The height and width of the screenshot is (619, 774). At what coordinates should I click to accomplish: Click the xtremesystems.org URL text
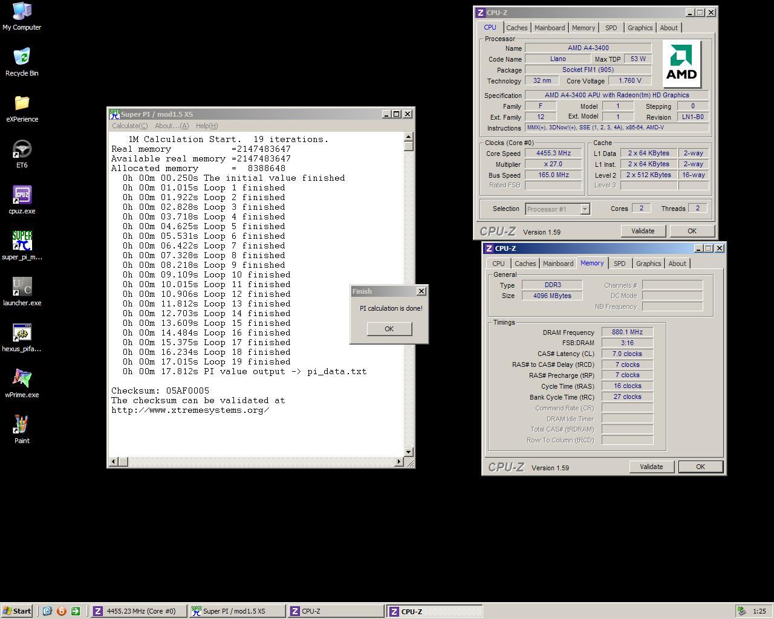pyautogui.click(x=190, y=410)
